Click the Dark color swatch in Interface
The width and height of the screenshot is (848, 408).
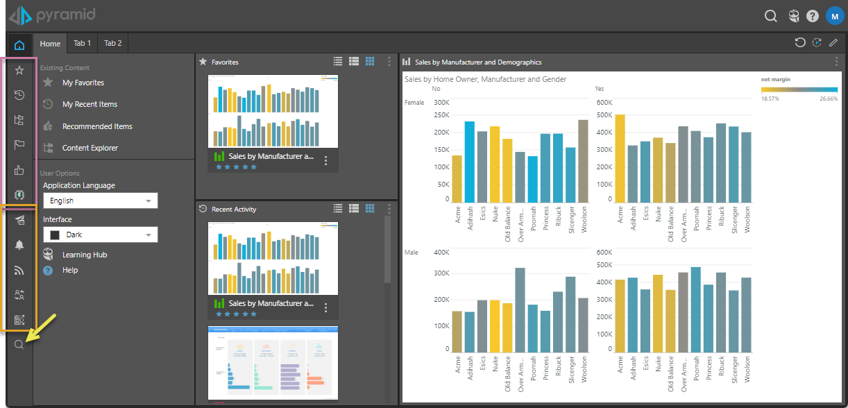(55, 235)
